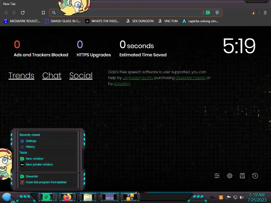Bookmark this page using the bookmark icon

[43, 13]
